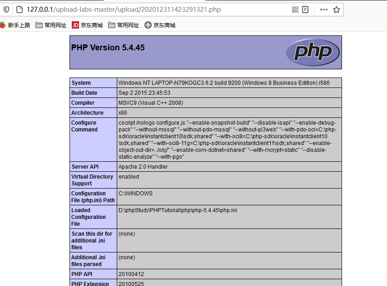Viewport: 387px width, 286px height.
Task: Select the Compiler label cell
Action: [x=93, y=103]
